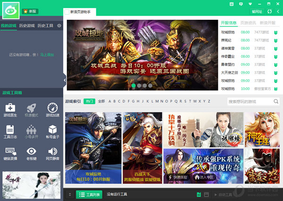Set alarm for 传奇霸业 08:00 row

[x=275, y=57]
